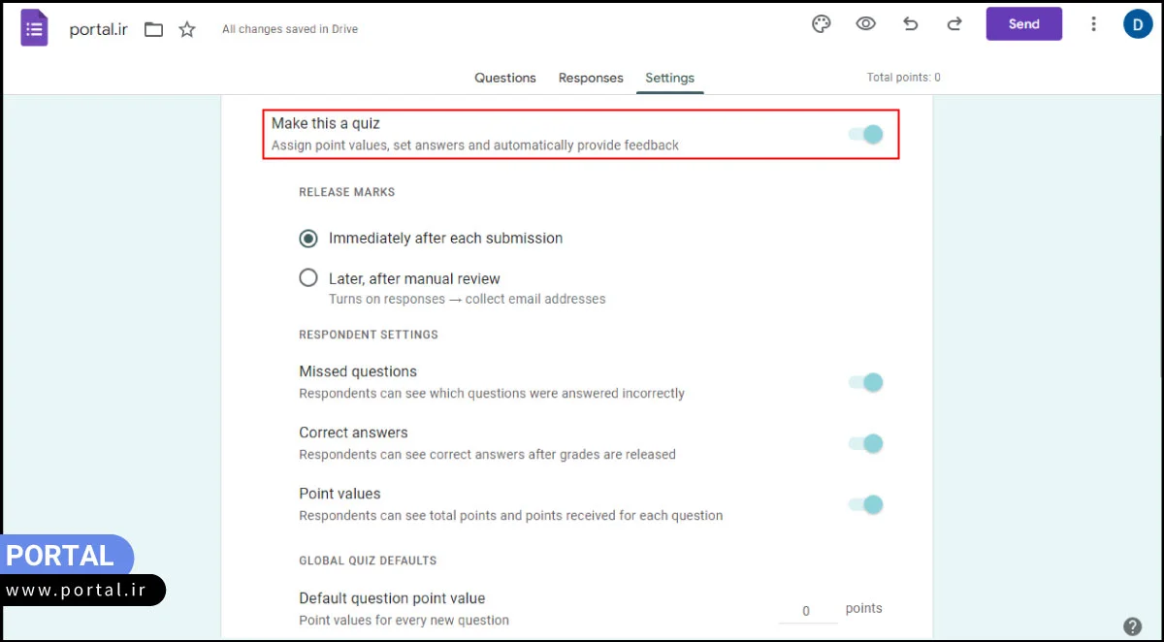Click the move to folder icon

(153, 29)
